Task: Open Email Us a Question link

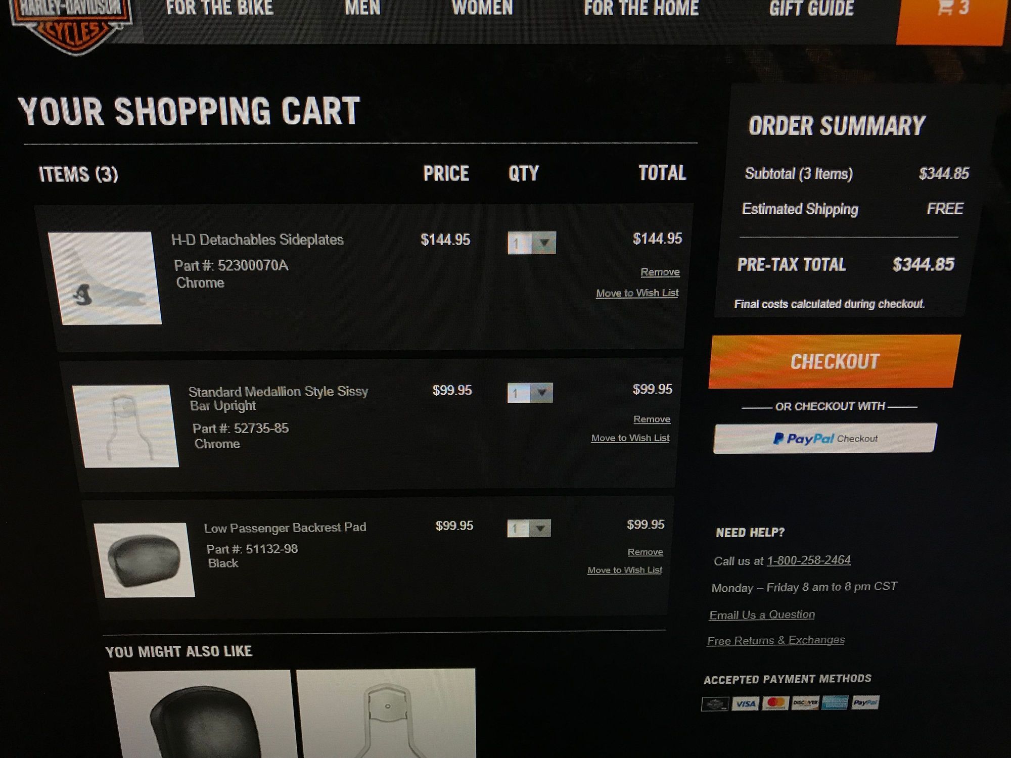Action: (x=762, y=615)
